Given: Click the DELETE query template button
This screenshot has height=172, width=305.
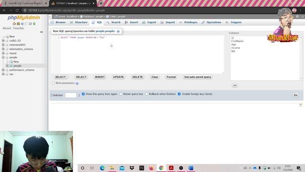Looking at the screenshot, I should point(138,77).
